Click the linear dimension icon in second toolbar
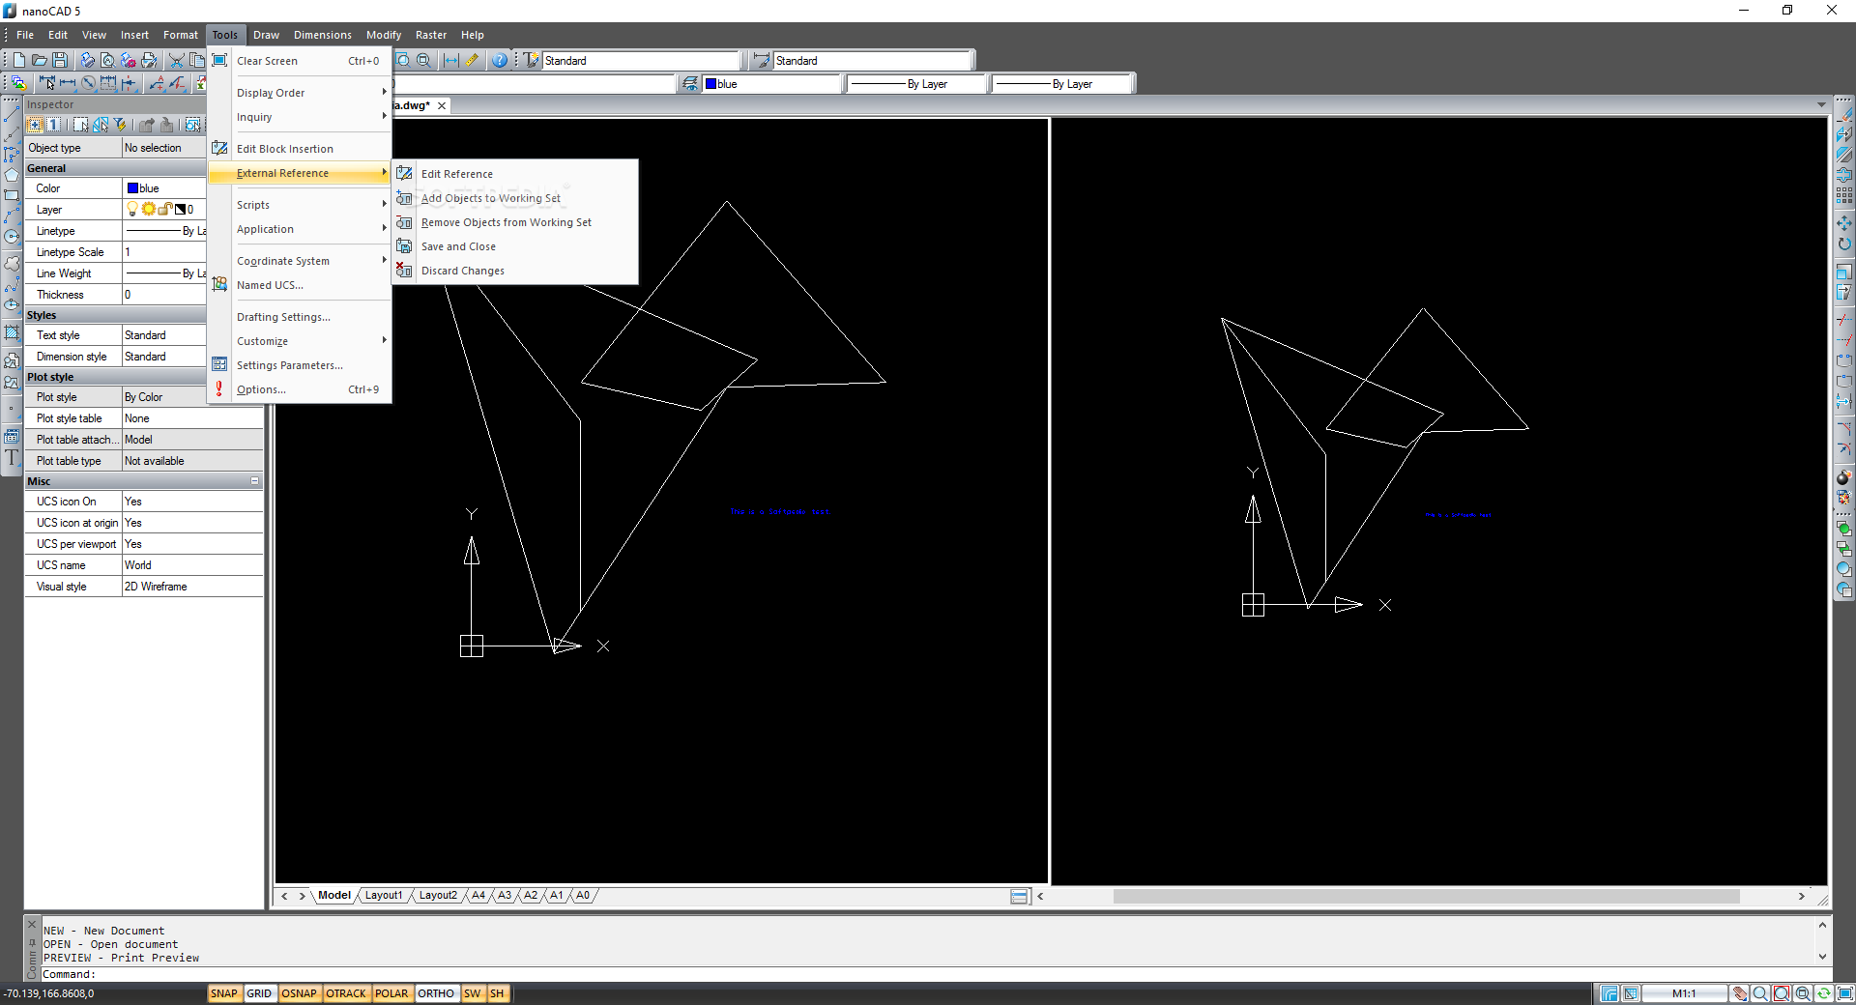 click(68, 84)
